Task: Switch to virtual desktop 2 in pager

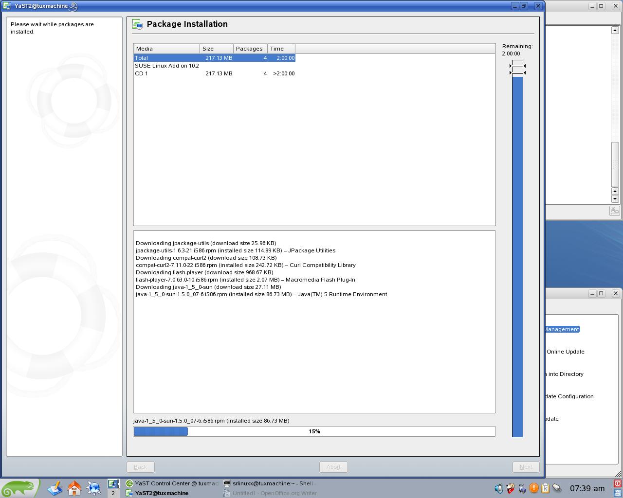Action: click(113, 493)
